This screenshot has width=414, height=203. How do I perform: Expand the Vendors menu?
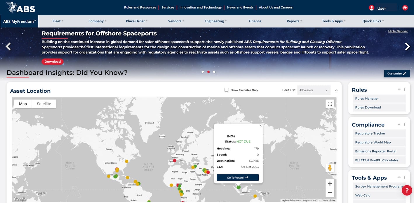[x=176, y=21]
